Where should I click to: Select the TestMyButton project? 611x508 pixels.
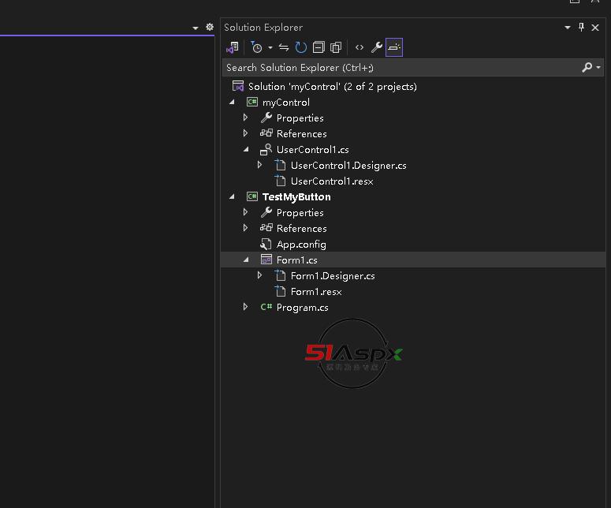[296, 197]
